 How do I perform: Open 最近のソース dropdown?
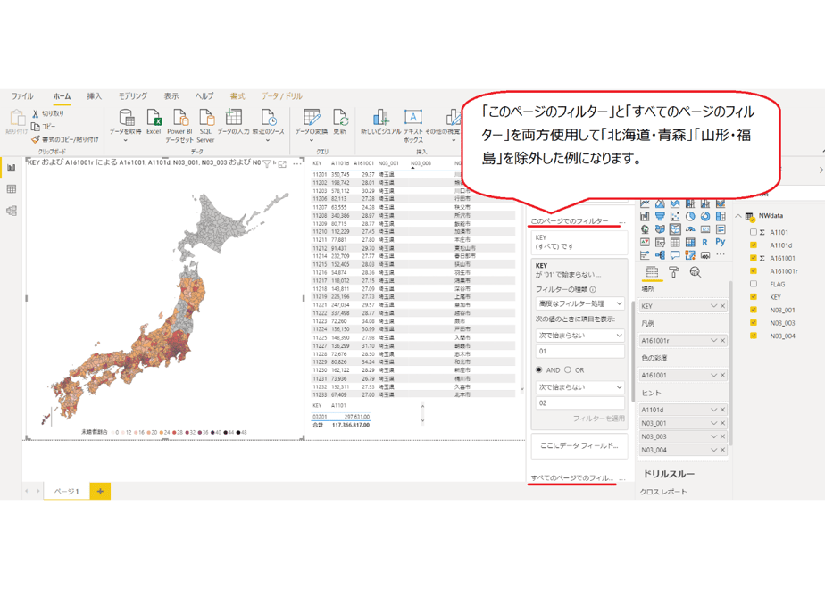click(x=268, y=140)
